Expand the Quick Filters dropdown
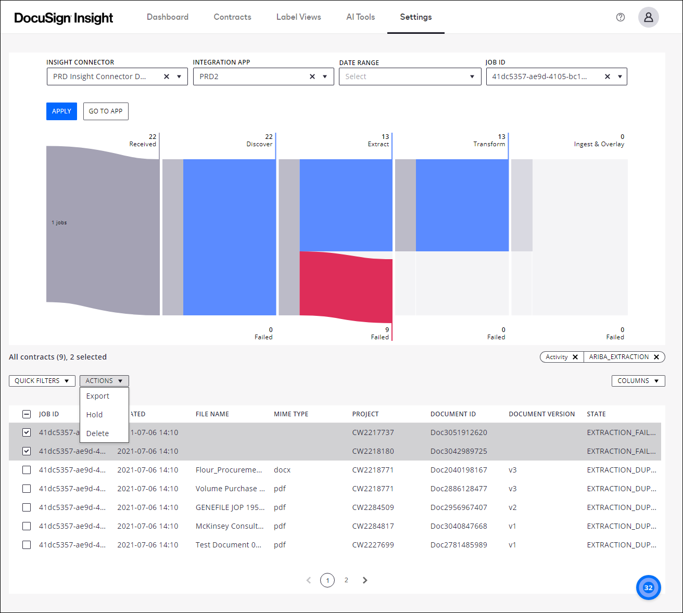Image resolution: width=683 pixels, height=613 pixels. point(42,380)
